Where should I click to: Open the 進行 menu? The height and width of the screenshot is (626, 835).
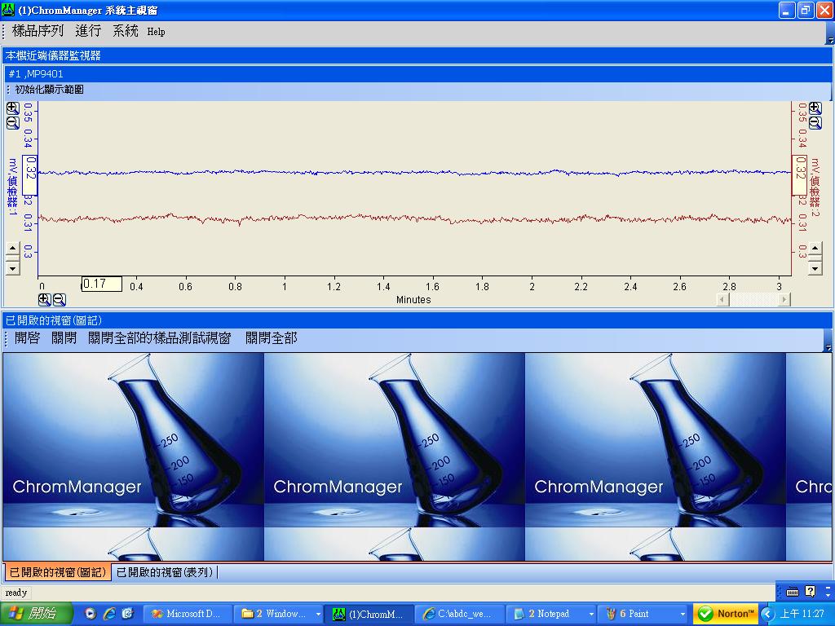[x=88, y=31]
